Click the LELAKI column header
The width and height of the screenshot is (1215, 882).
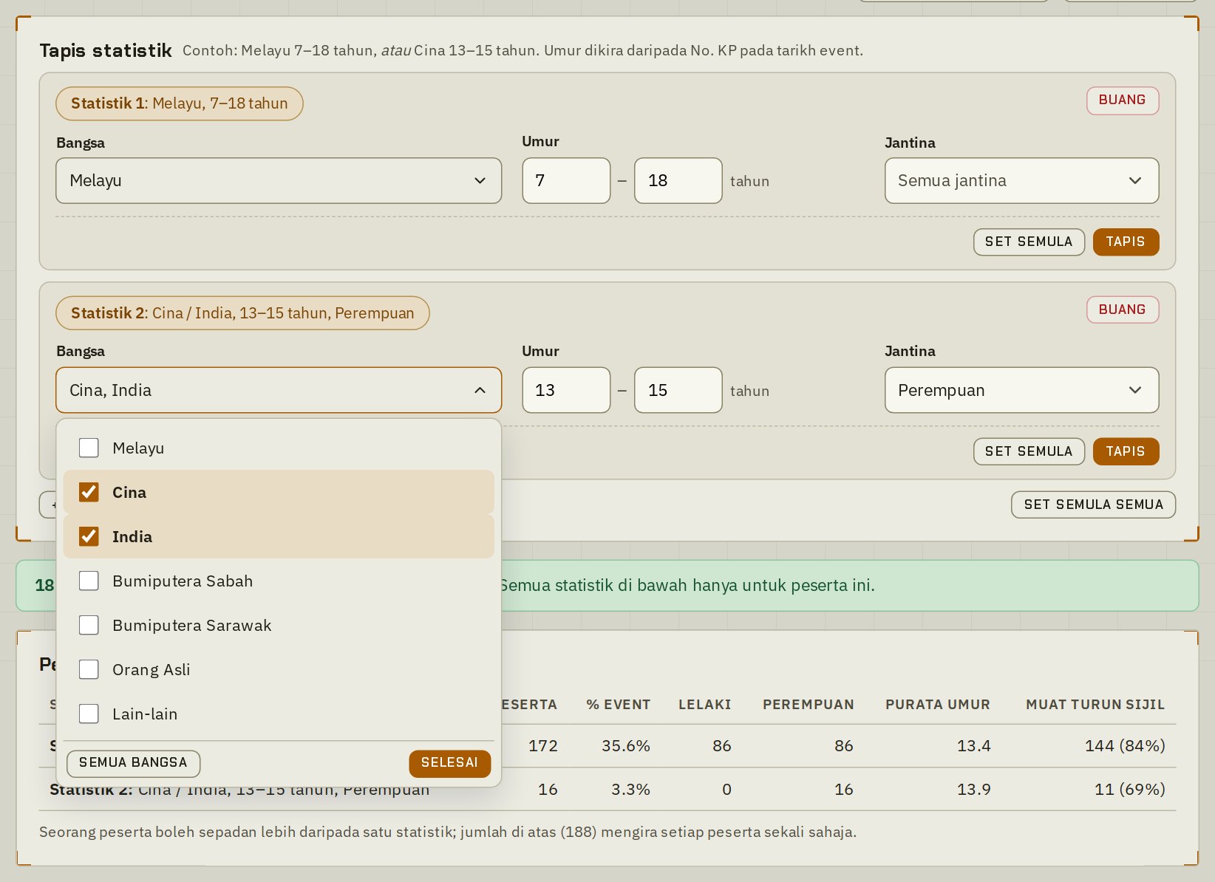pyautogui.click(x=704, y=705)
